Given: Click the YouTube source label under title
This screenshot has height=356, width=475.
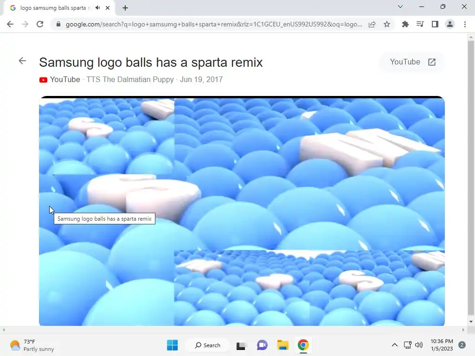Looking at the screenshot, I should click(65, 80).
